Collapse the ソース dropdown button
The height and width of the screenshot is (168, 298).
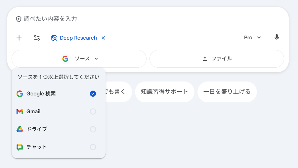coord(79,59)
